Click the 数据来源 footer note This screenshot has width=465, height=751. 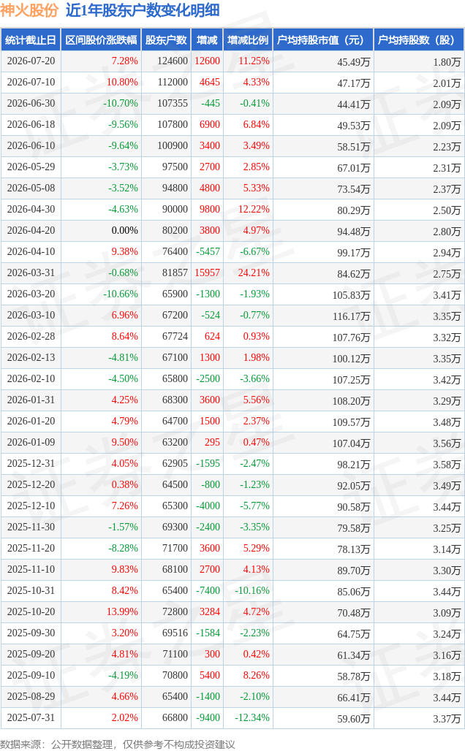[118, 744]
